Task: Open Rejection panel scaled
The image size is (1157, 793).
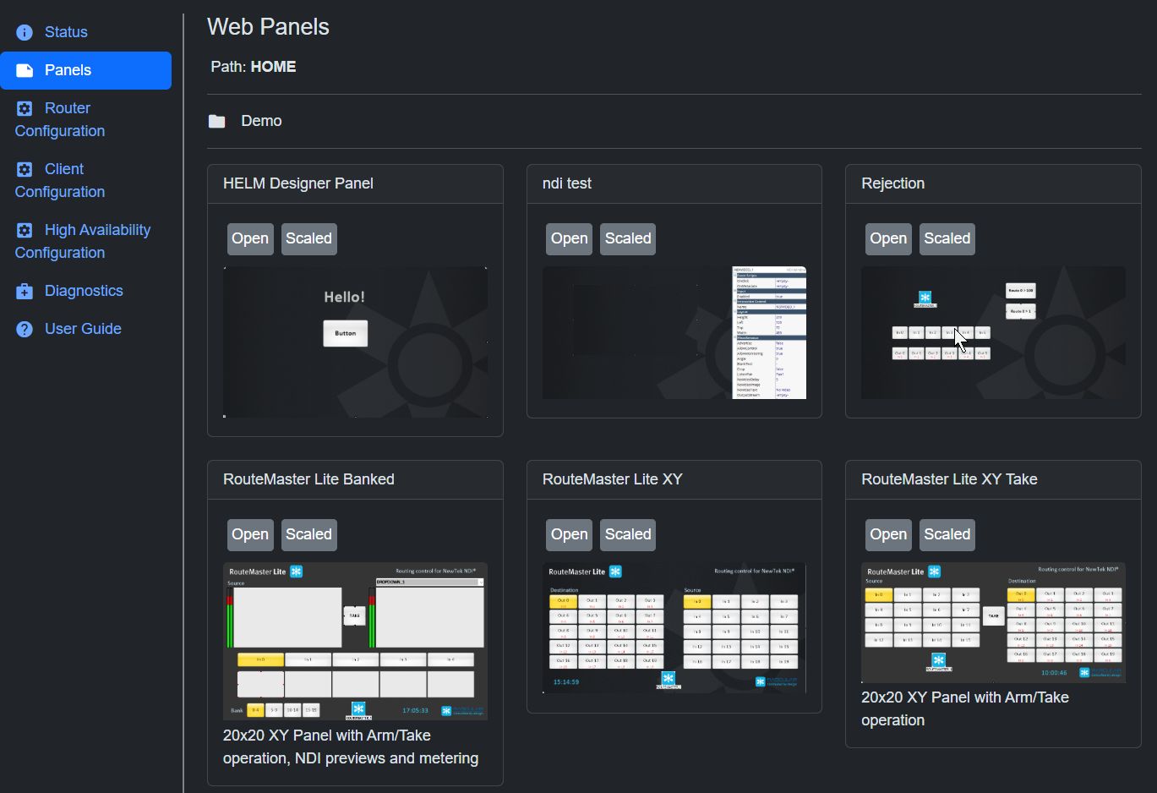Action: point(947,238)
